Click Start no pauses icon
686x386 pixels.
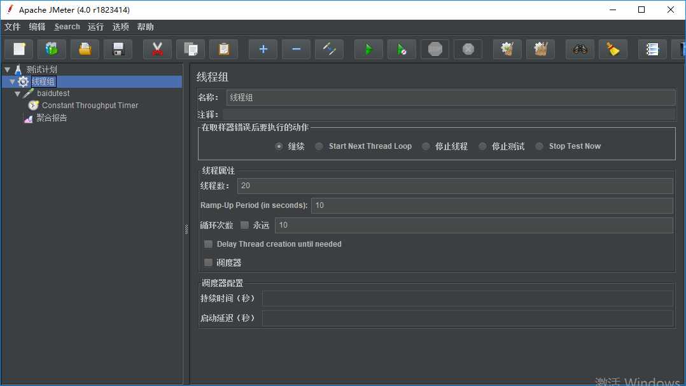[402, 49]
